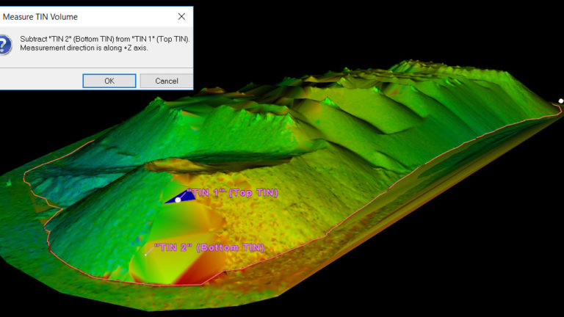Viewport: 564px width, 317px height.
Task: Click the Subtract "TIN 2" message text
Action: (x=104, y=39)
